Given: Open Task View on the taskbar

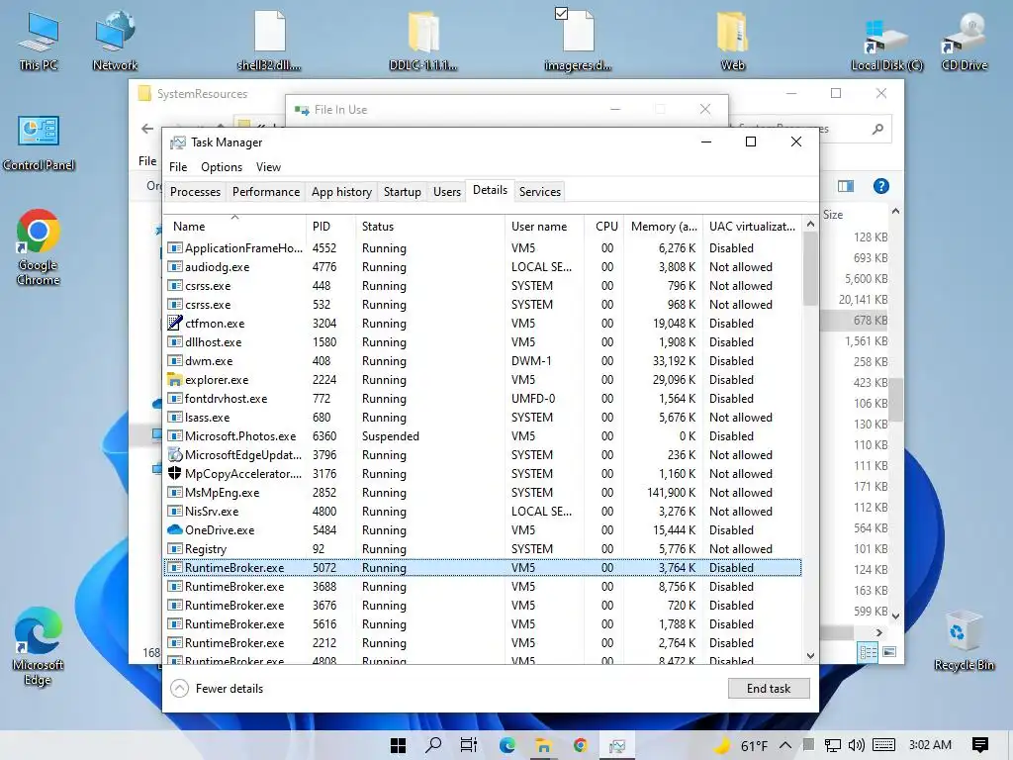Looking at the screenshot, I should pyautogui.click(x=469, y=745).
